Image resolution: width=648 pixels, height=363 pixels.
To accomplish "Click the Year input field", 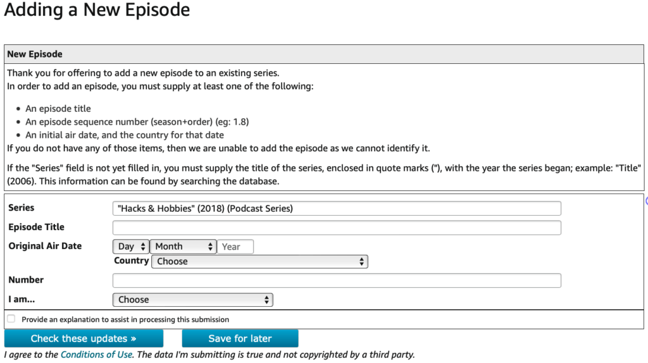I will (235, 247).
